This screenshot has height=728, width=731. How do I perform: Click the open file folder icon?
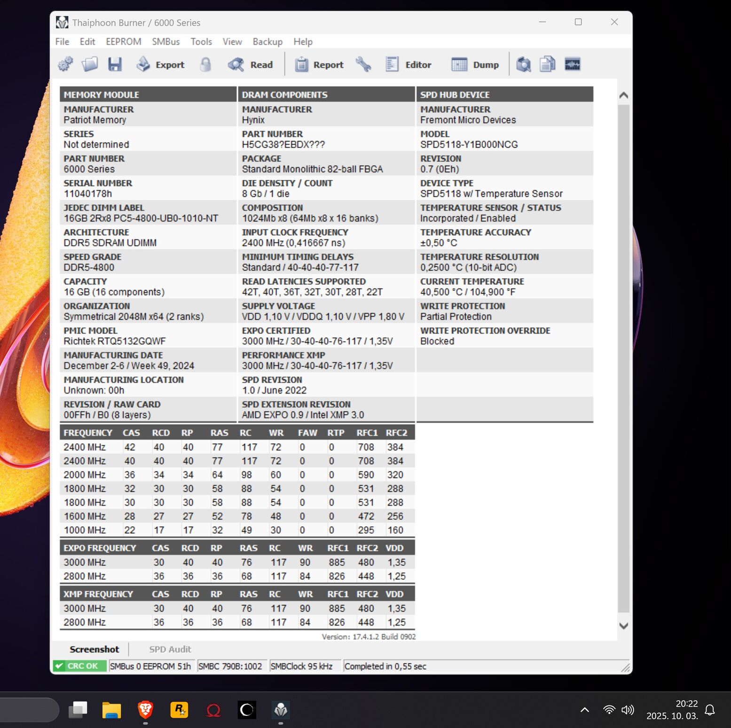click(90, 64)
